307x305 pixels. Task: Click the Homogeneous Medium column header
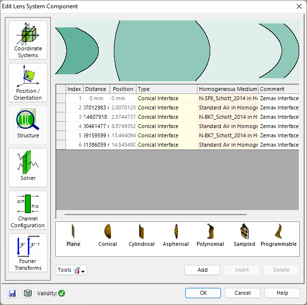click(x=227, y=89)
